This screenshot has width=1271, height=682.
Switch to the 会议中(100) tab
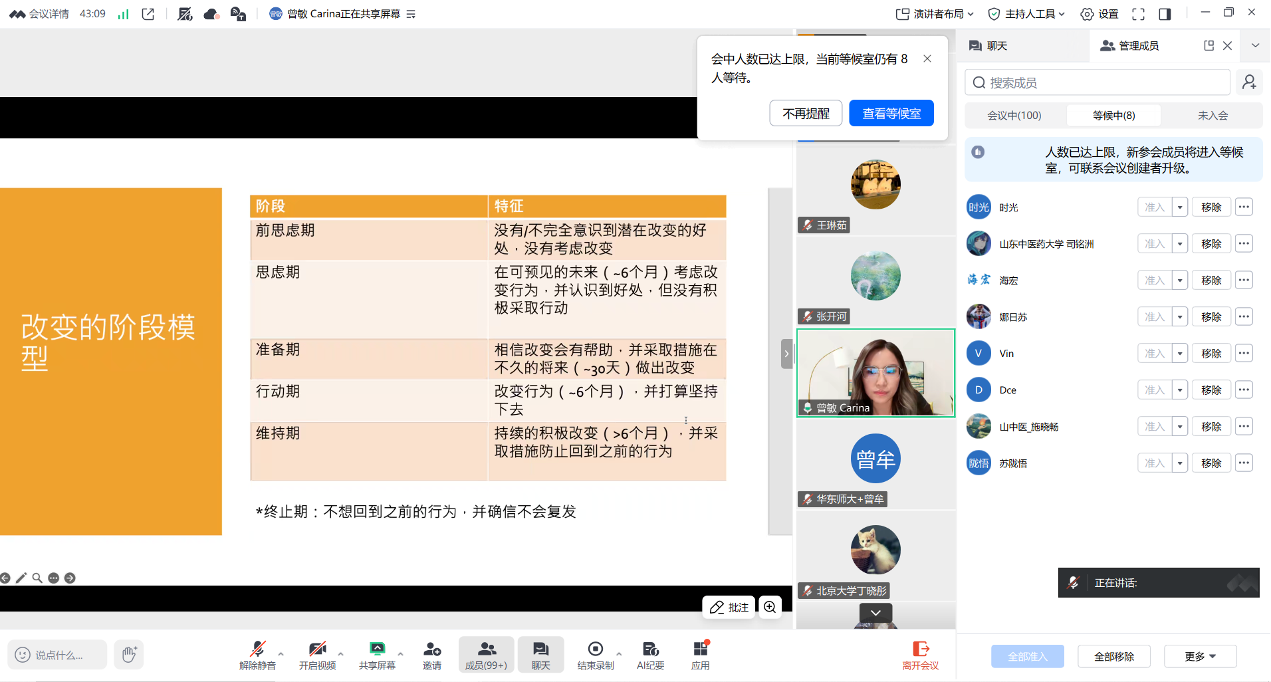pyautogui.click(x=1014, y=116)
